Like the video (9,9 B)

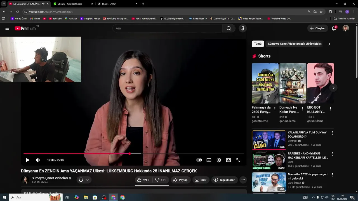click(x=143, y=180)
